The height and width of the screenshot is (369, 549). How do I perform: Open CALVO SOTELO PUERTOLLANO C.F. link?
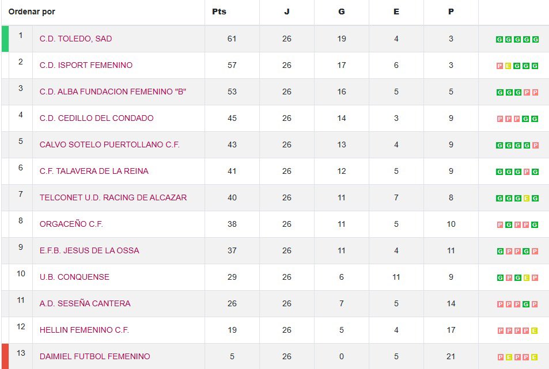coord(109,145)
